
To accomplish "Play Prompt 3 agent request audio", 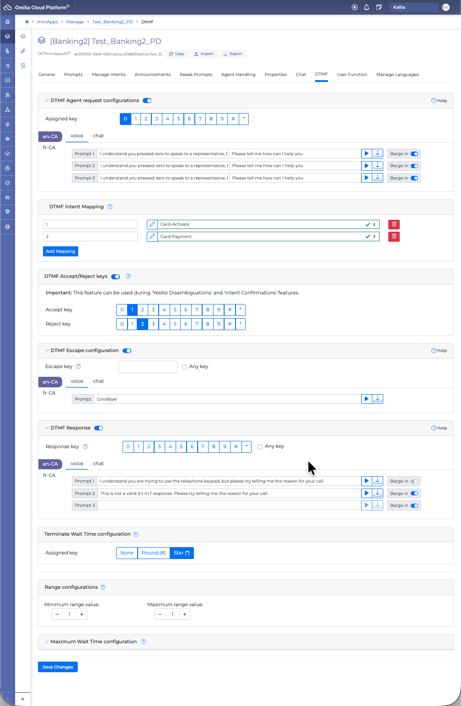I will coord(366,178).
